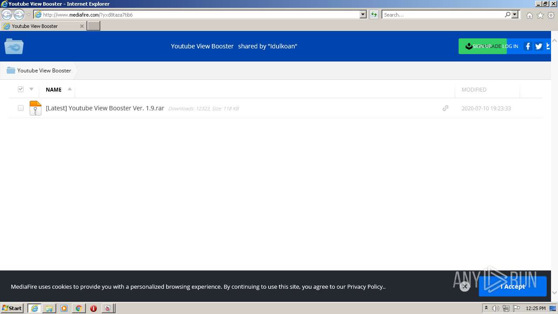Open the IE Tools gear icon

pyautogui.click(x=551, y=15)
